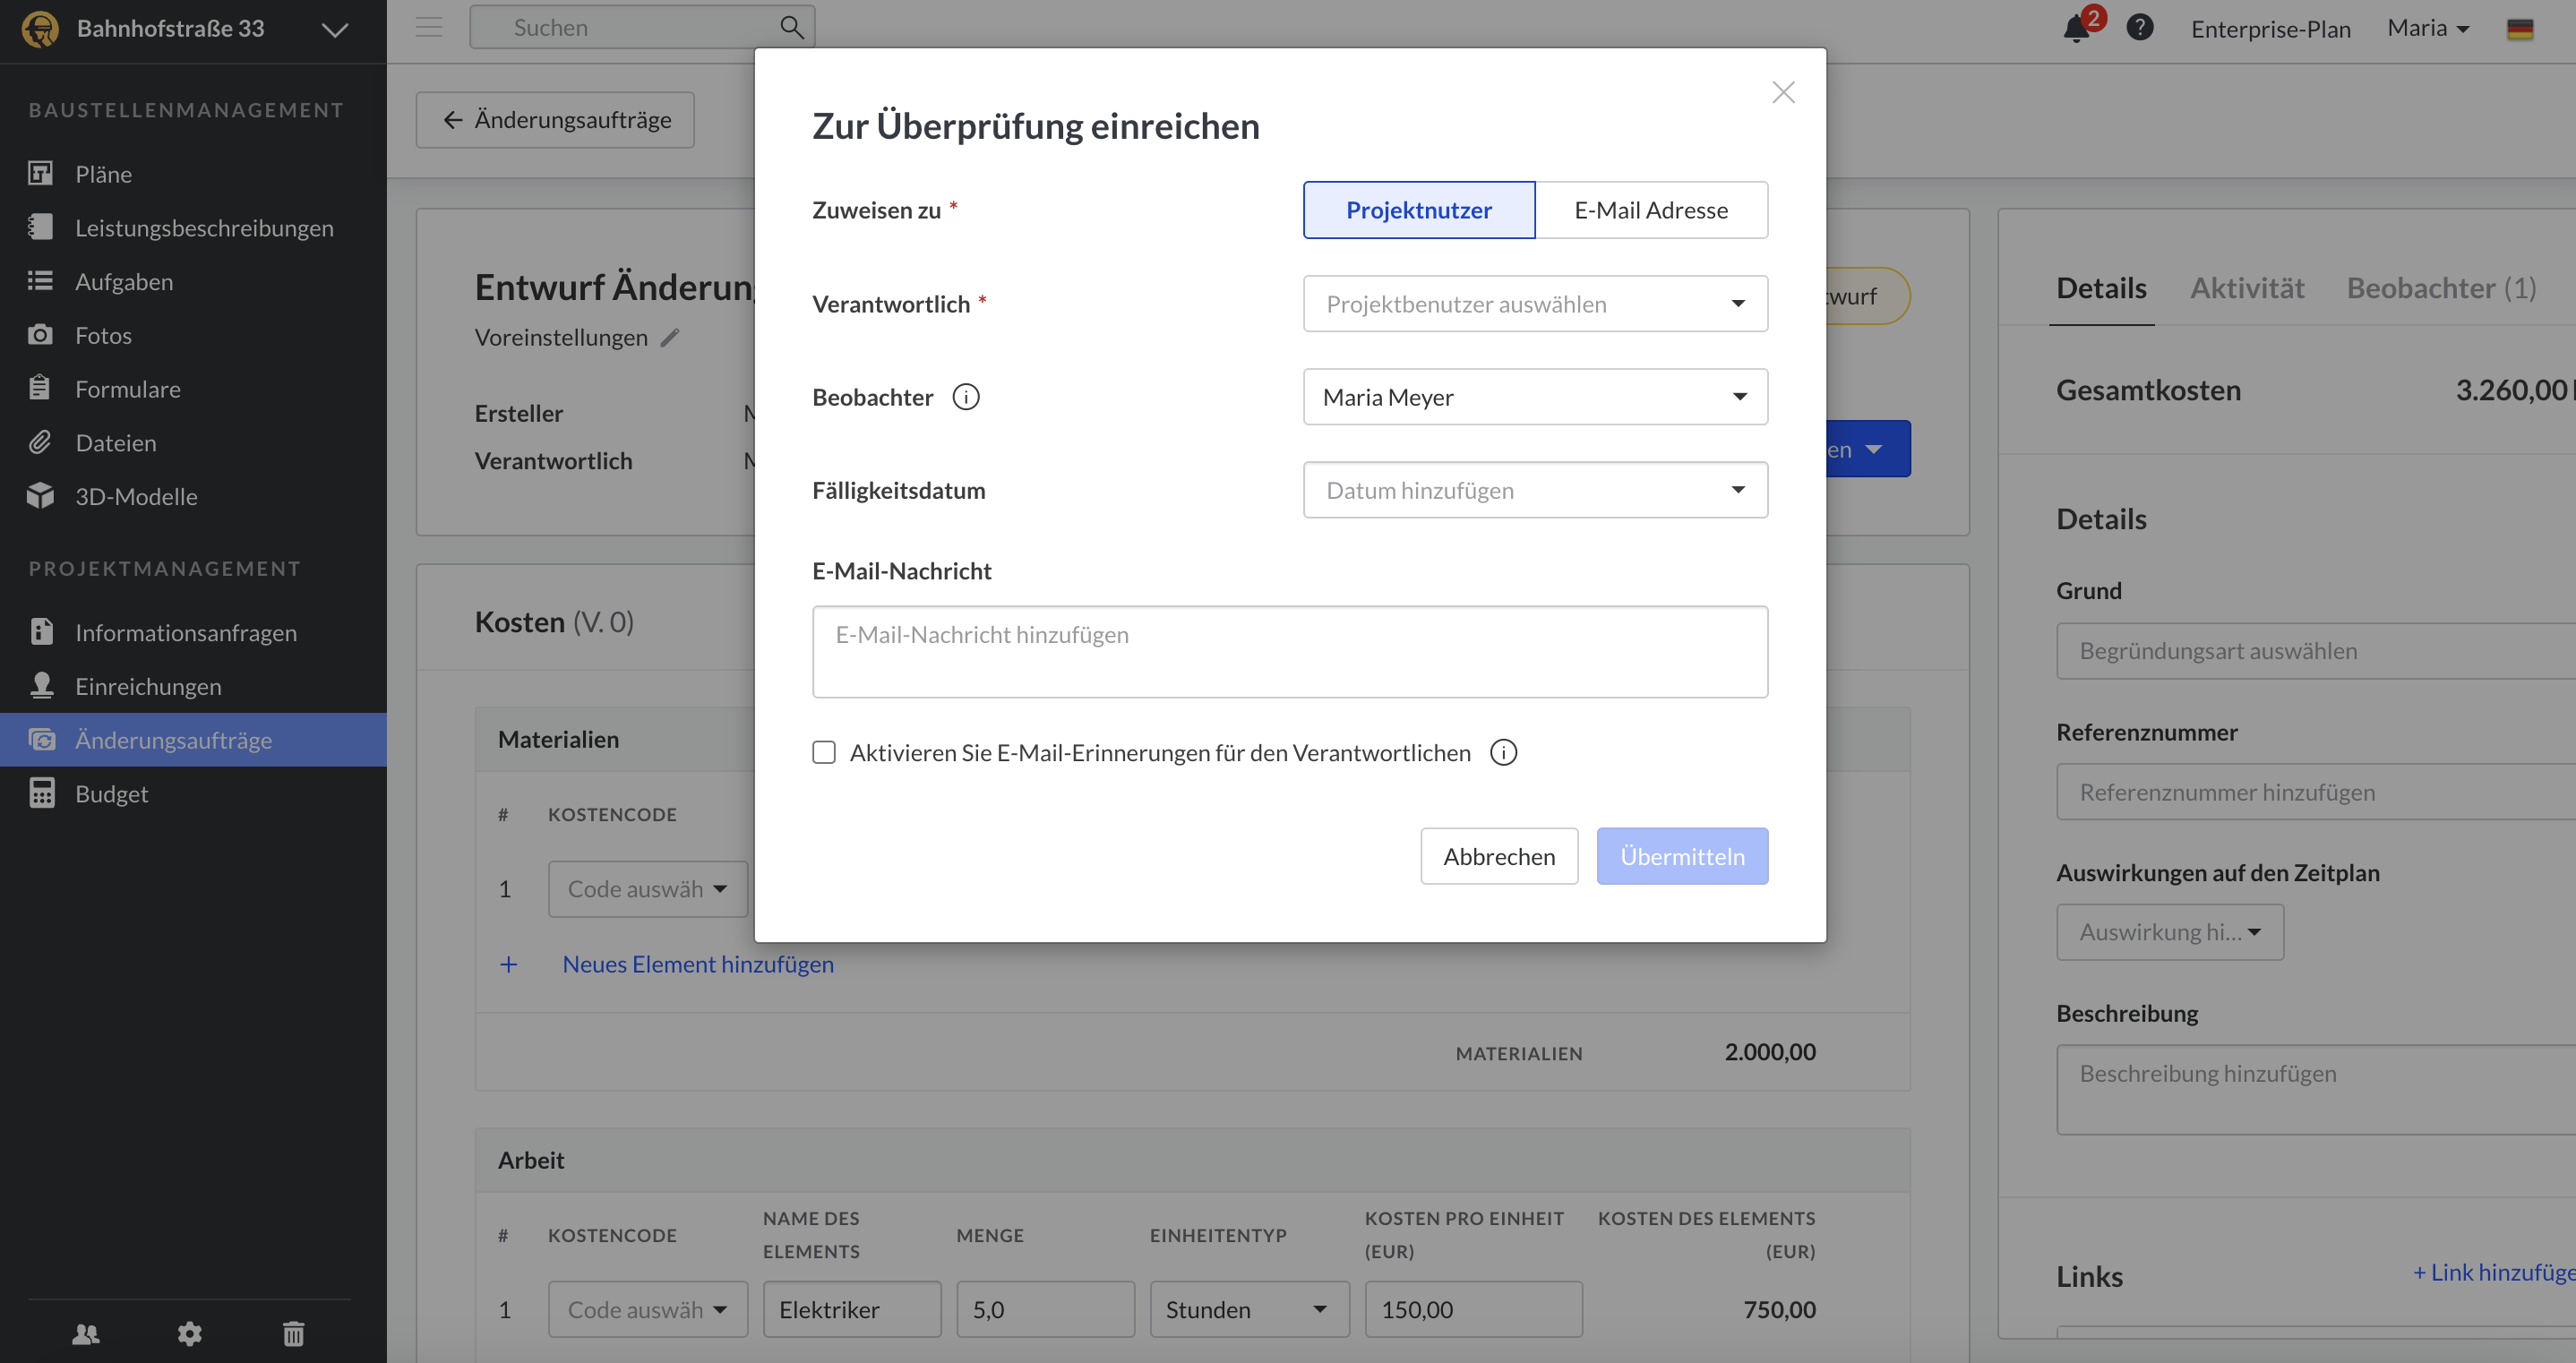Toggle the hamburger menu icon
The image size is (2576, 1363).
429,27
